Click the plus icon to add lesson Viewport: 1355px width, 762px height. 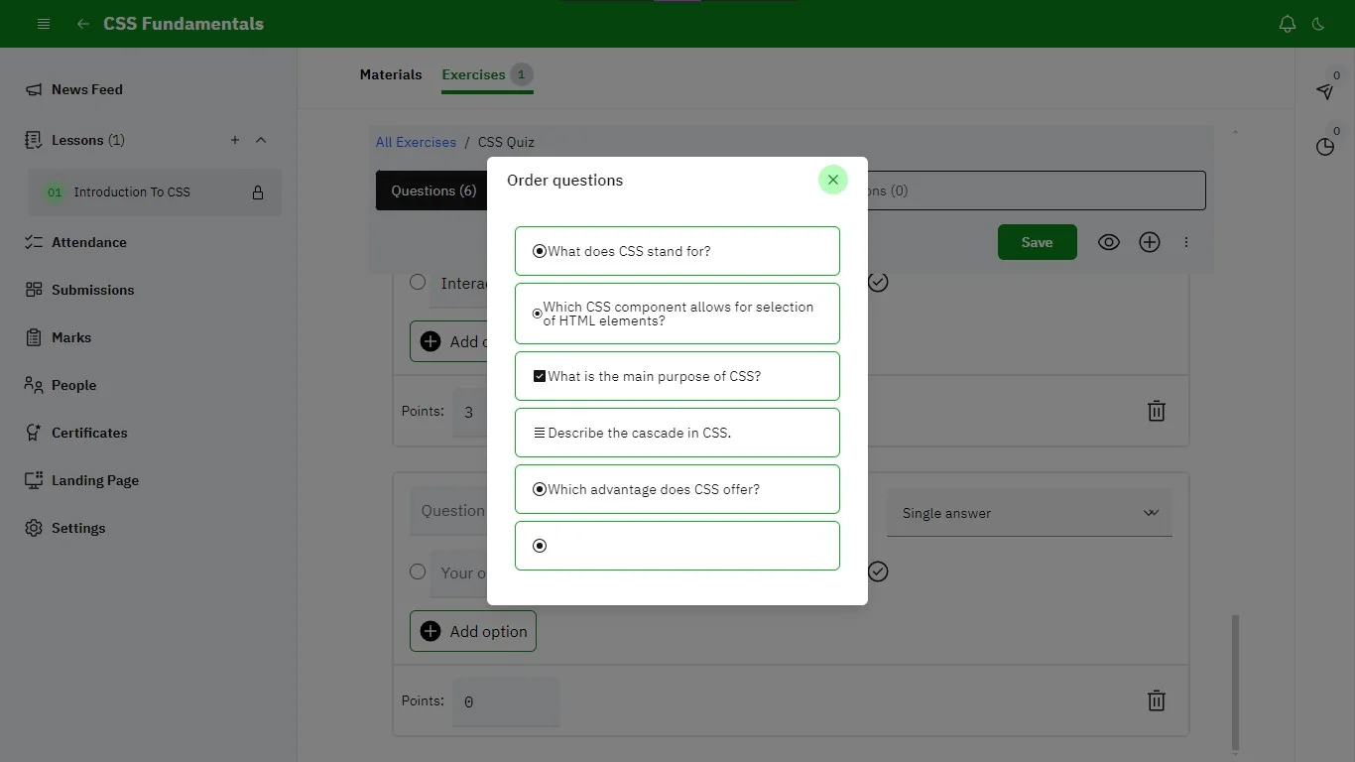click(x=235, y=140)
